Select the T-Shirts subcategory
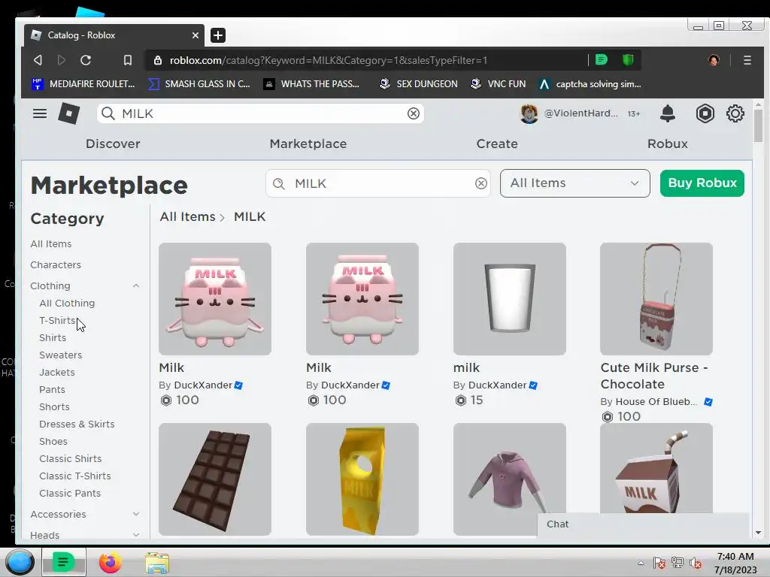 pos(57,320)
